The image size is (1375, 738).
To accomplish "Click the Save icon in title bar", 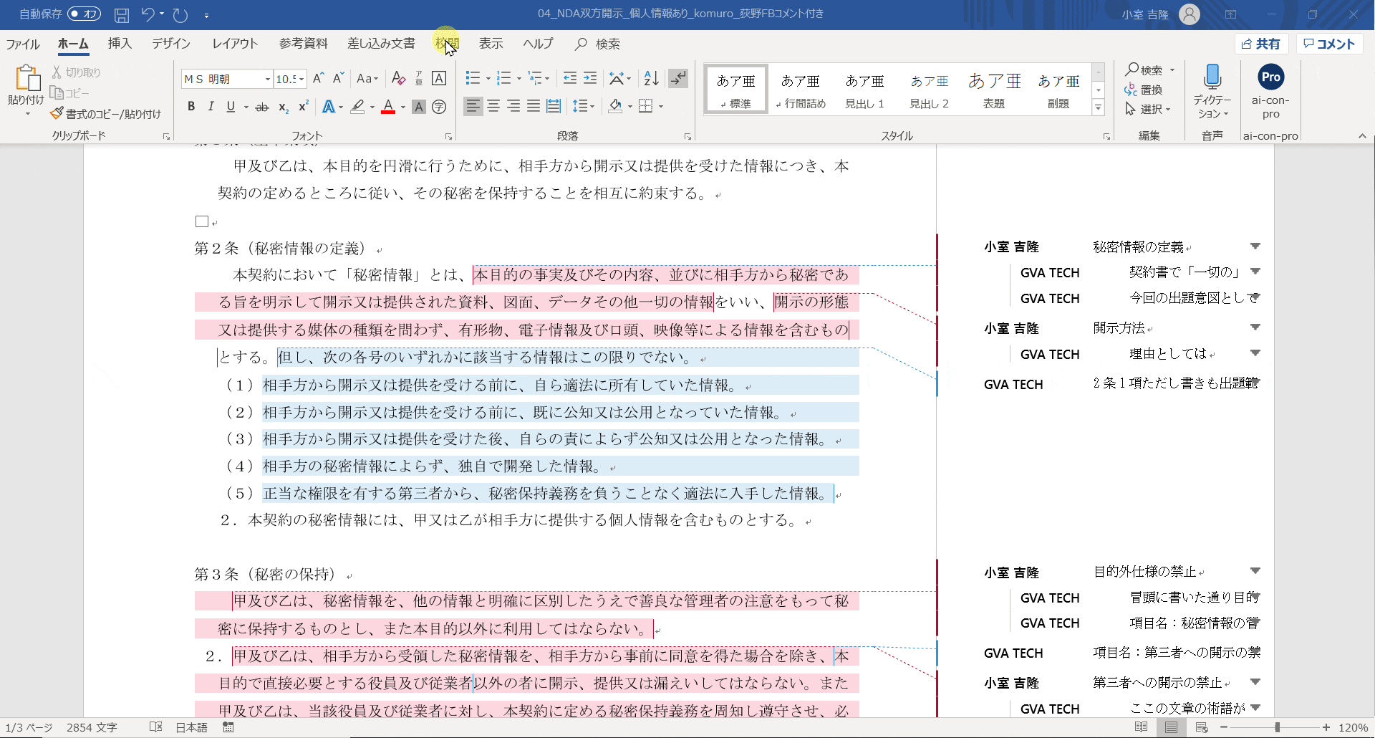I will [122, 14].
